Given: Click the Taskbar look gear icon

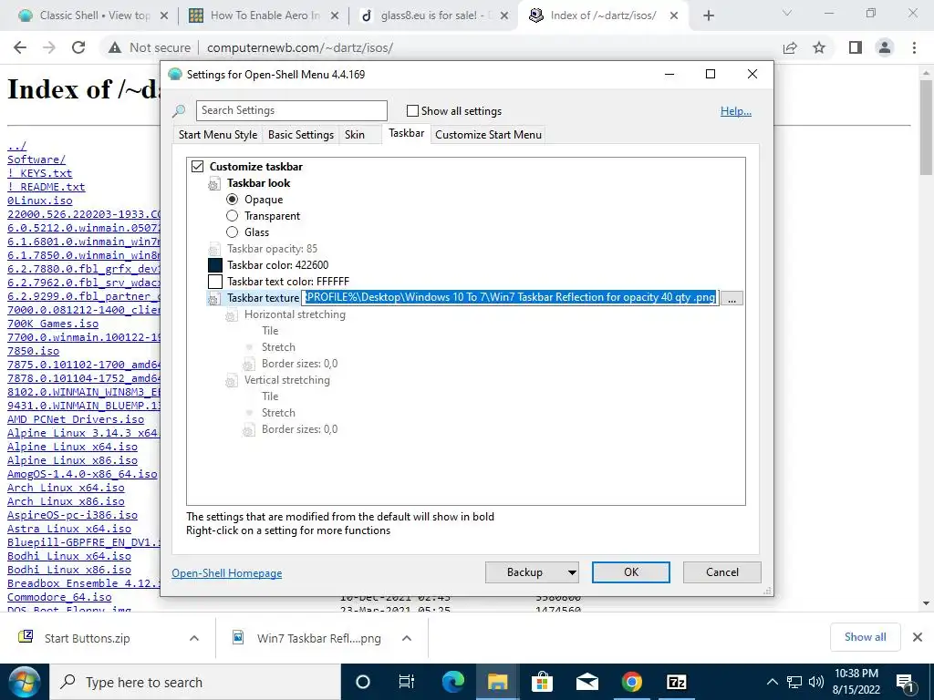Looking at the screenshot, I should pos(213,184).
